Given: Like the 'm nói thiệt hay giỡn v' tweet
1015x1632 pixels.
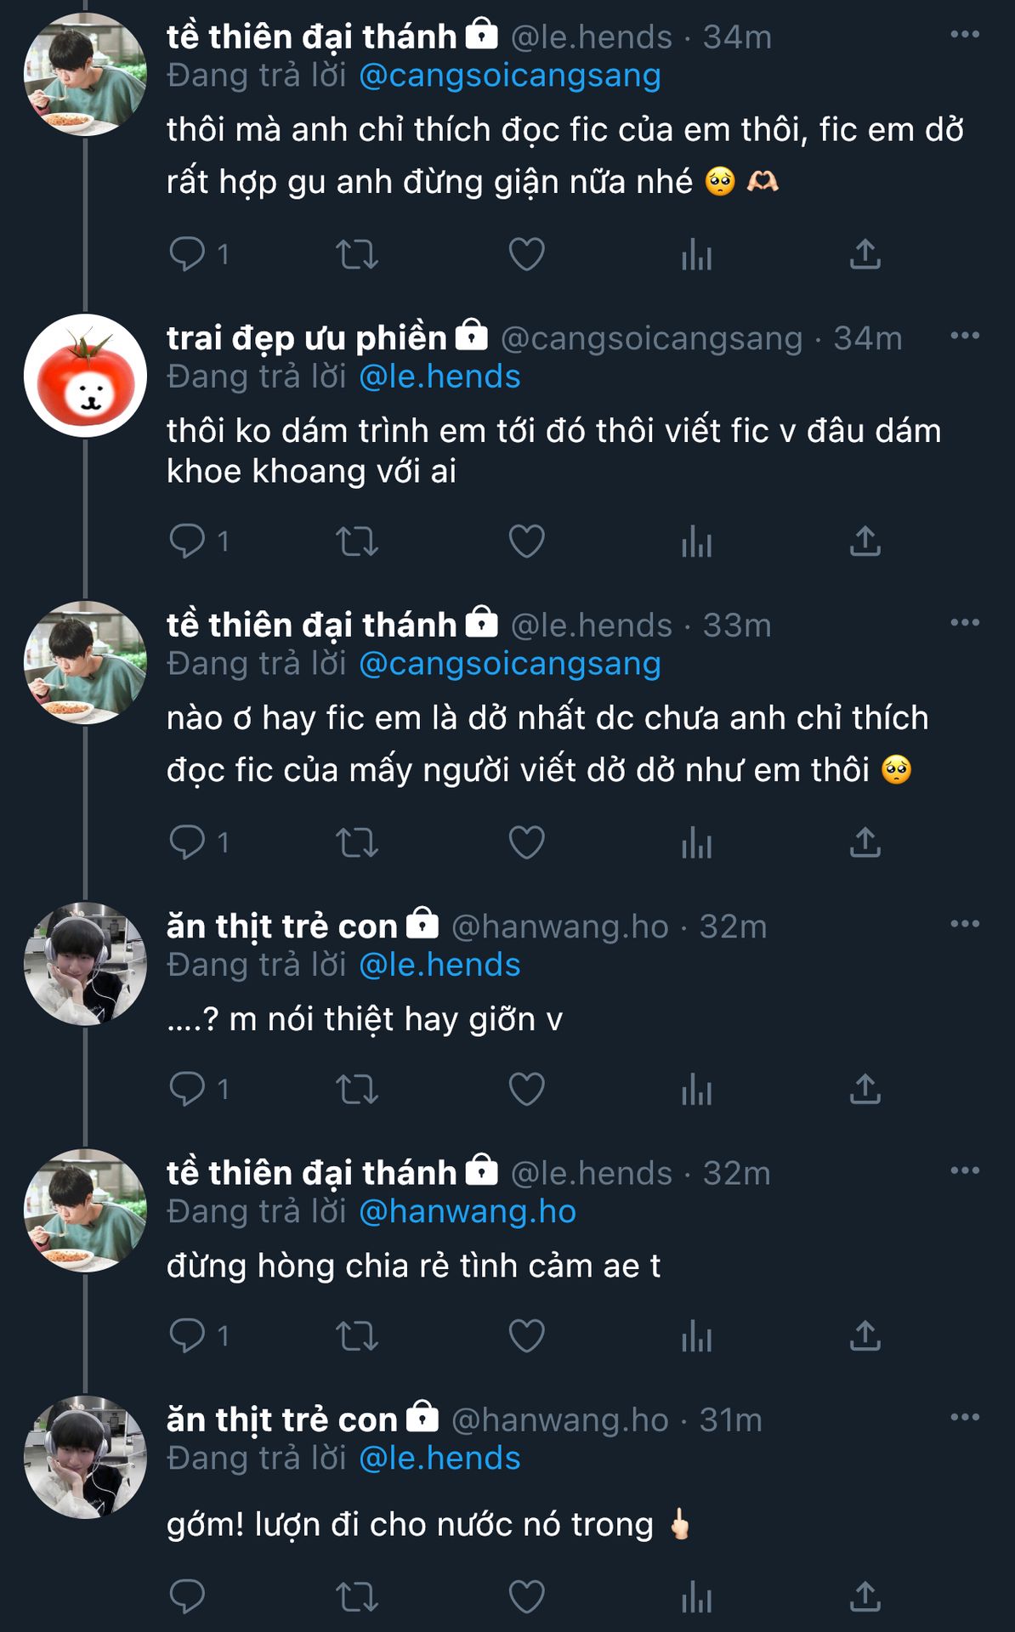Looking at the screenshot, I should coord(526,1089).
